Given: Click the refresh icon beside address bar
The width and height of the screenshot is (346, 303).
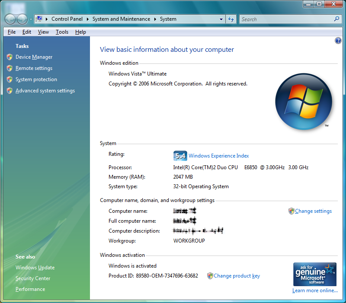Looking at the screenshot, I should point(231,19).
